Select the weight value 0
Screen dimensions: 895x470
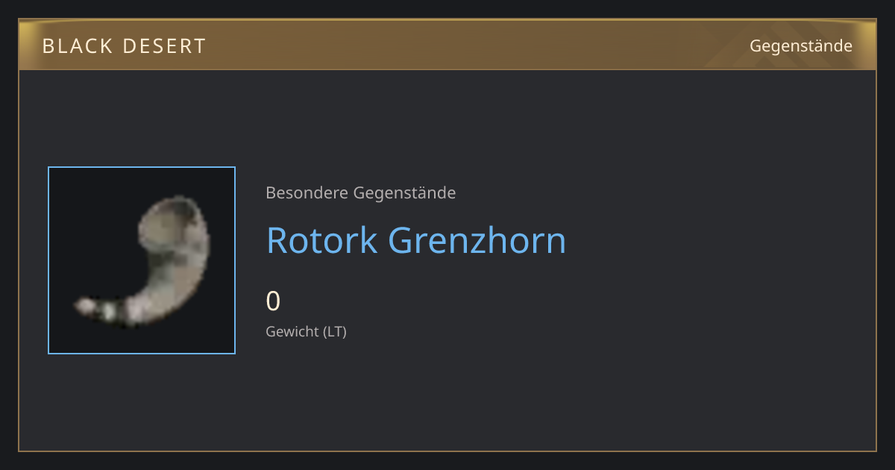point(273,301)
